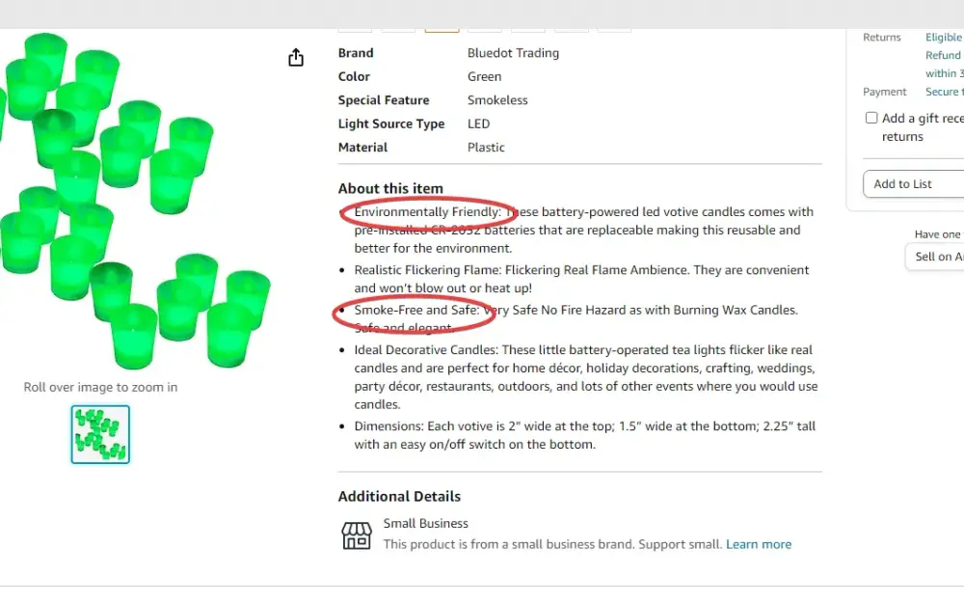Select the orange-highlighted color swatch at top

point(442,30)
